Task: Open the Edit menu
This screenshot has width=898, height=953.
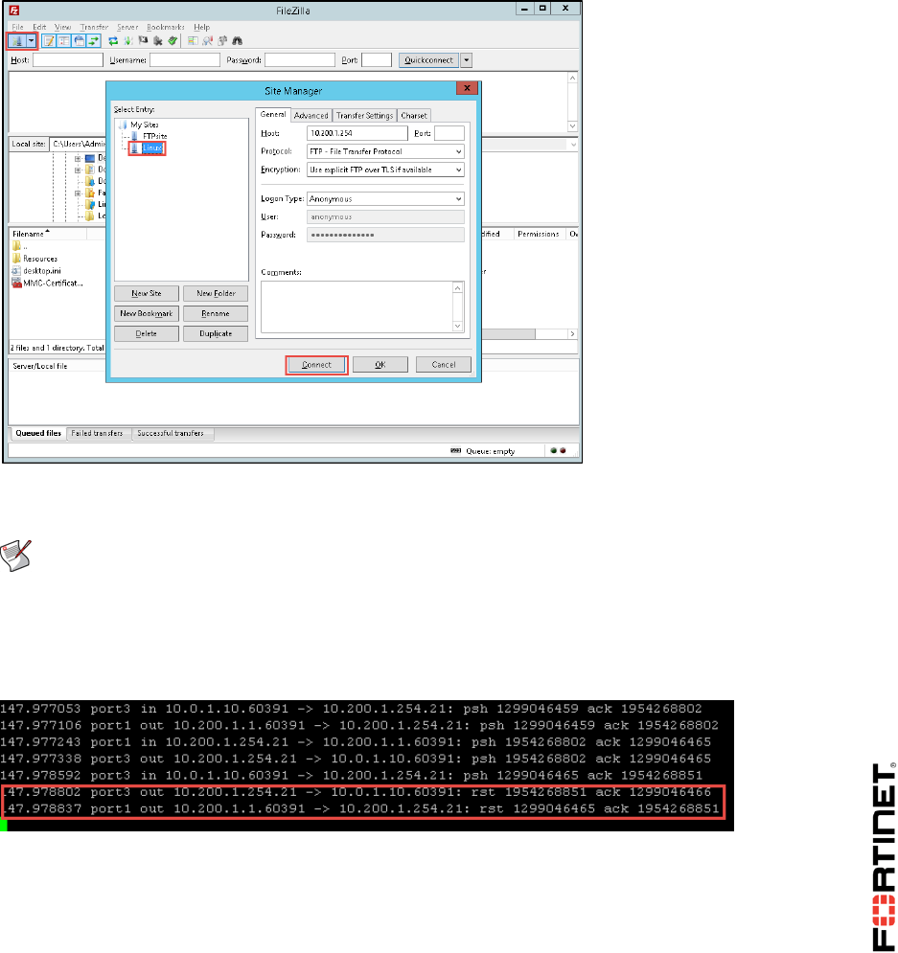Action: tap(39, 28)
